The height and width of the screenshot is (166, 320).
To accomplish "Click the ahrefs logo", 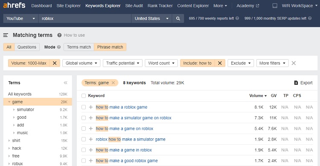I will [14, 5].
